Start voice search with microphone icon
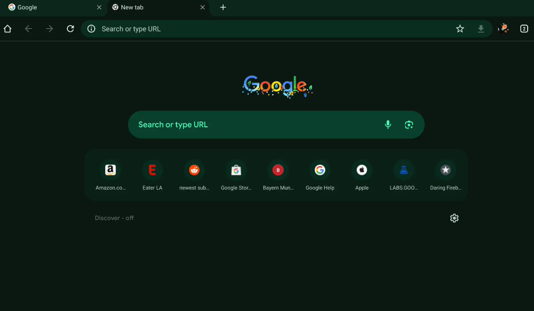534x311 pixels. point(388,125)
